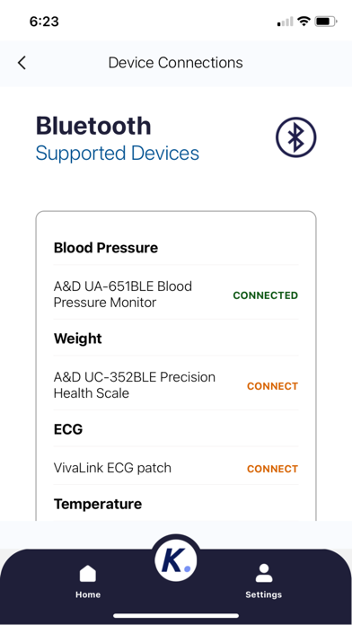Tap the cellular signal bars icon

coord(285,22)
